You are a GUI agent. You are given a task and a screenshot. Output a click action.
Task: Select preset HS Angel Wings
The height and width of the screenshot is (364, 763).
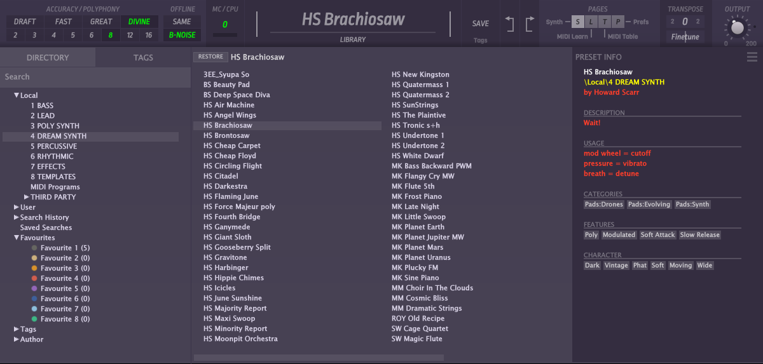(230, 115)
